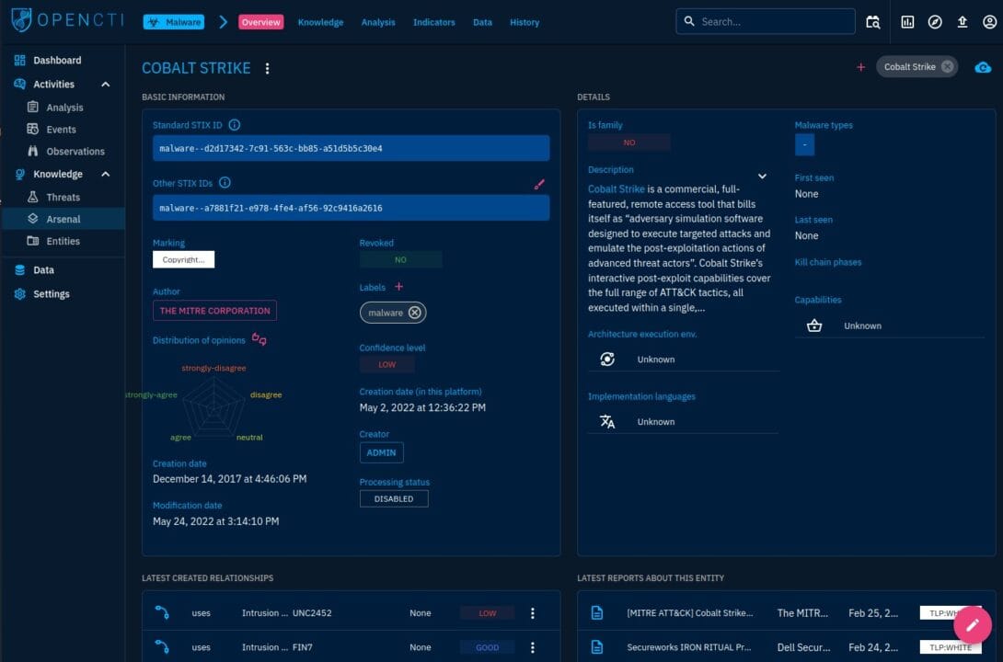
Task: Click the Capabilities basket icon
Action: tap(813, 325)
